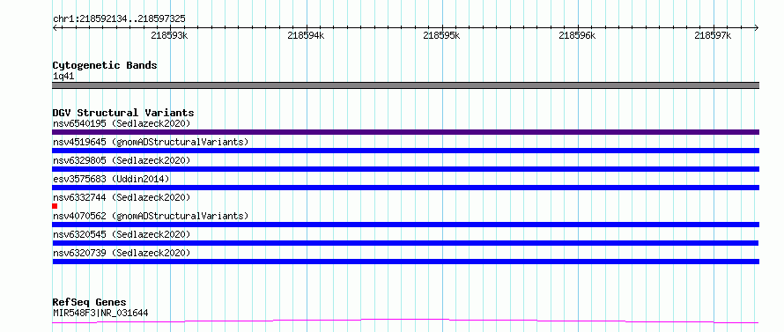Image resolution: width=784 pixels, height=332 pixels.
Task: Click the 218595k ruler position
Action: pyautogui.click(x=441, y=35)
